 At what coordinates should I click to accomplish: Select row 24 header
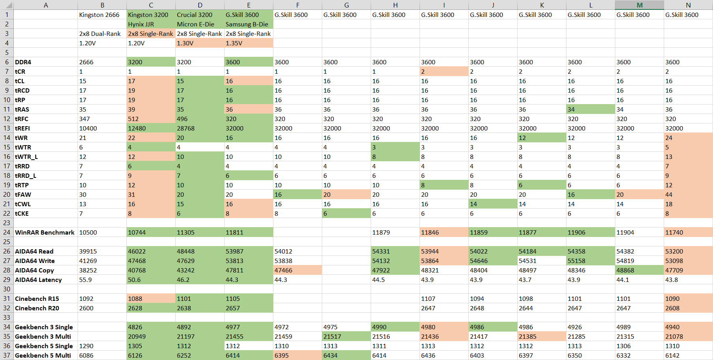click(7, 232)
